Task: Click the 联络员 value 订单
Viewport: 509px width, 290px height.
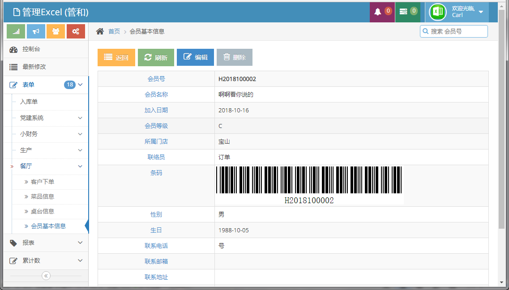Action: coord(224,158)
